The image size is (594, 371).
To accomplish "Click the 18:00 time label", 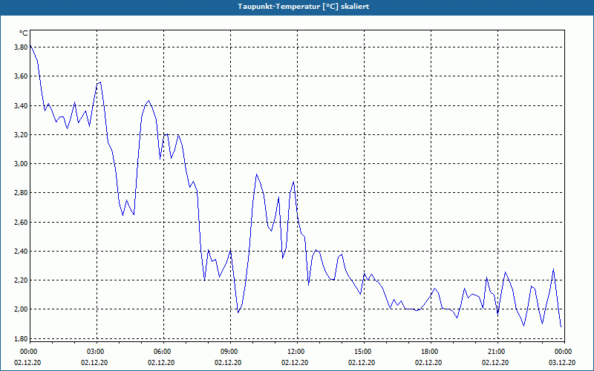I will pos(429,352).
